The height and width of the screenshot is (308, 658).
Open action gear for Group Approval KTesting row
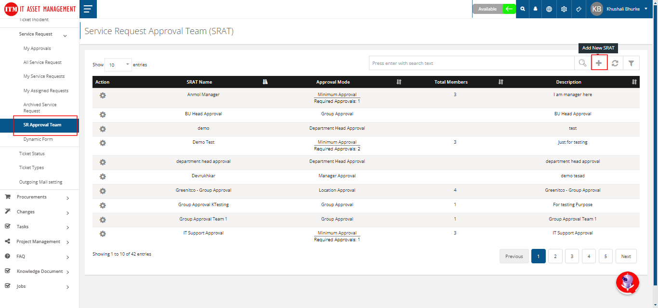click(103, 205)
